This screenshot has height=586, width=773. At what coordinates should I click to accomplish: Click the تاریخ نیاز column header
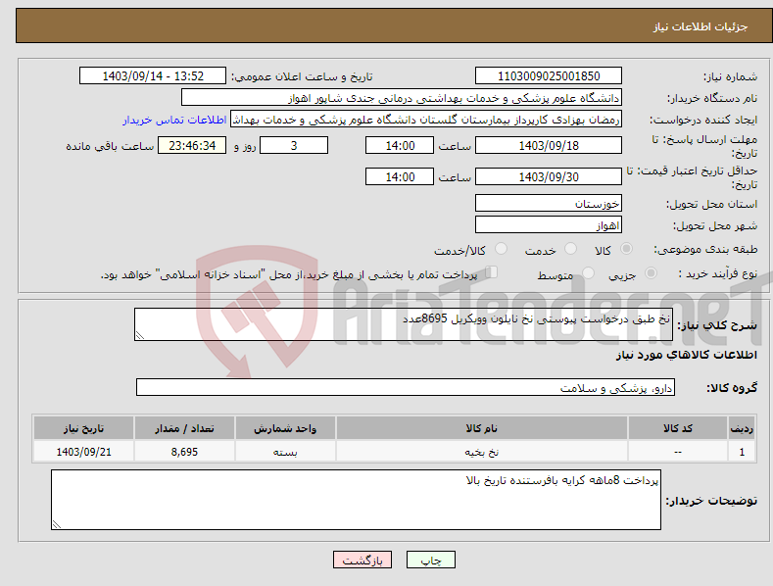[84, 428]
